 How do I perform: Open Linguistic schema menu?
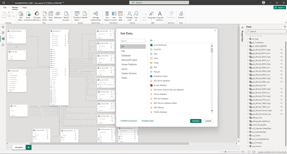click(x=160, y=16)
